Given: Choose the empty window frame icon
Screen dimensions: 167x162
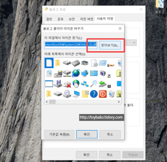Looking at the screenshot, I should coord(49,84).
